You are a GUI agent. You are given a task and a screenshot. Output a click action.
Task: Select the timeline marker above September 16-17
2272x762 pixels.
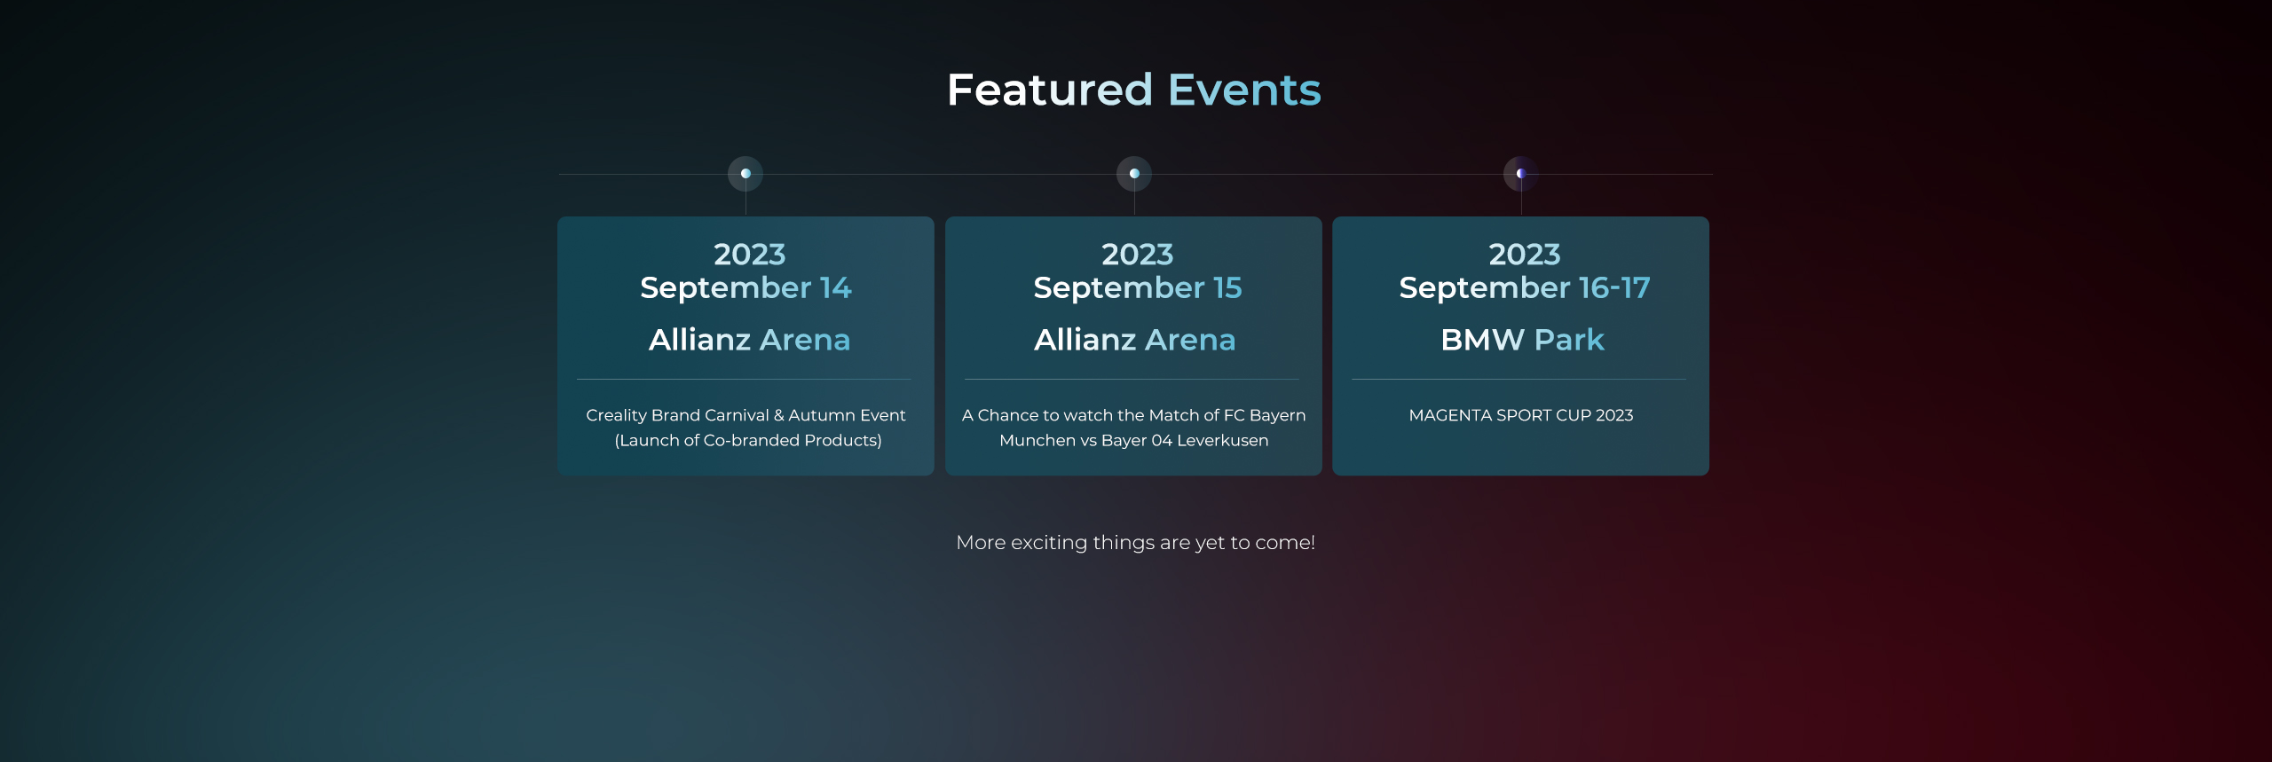[x=1521, y=174]
